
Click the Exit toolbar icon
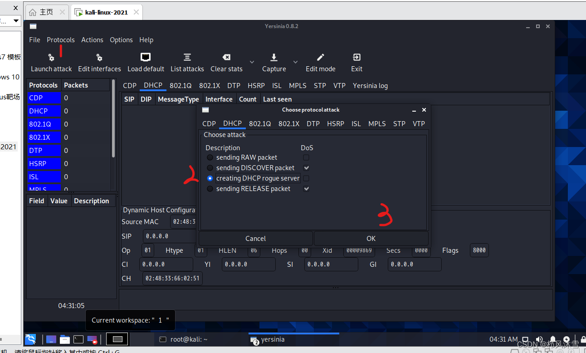click(356, 57)
